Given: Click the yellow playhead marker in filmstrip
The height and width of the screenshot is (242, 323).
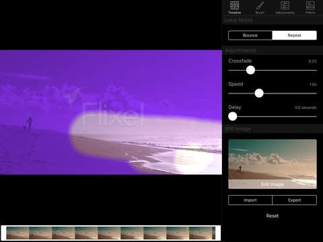Looking at the screenshot, I should coord(187,233).
